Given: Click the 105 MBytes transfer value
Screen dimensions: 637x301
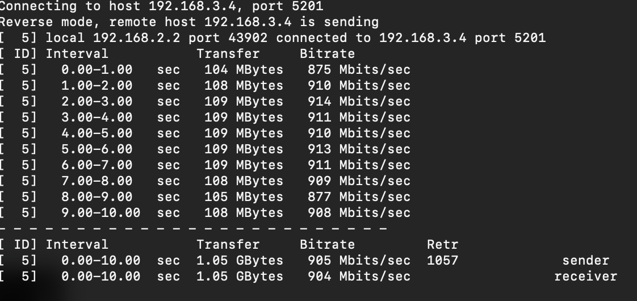Looking at the screenshot, I should point(244,197).
